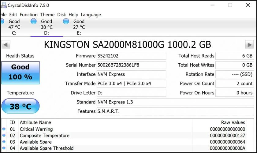
Task: Select the C: drive tab at 47 °C
Action: 14,27
